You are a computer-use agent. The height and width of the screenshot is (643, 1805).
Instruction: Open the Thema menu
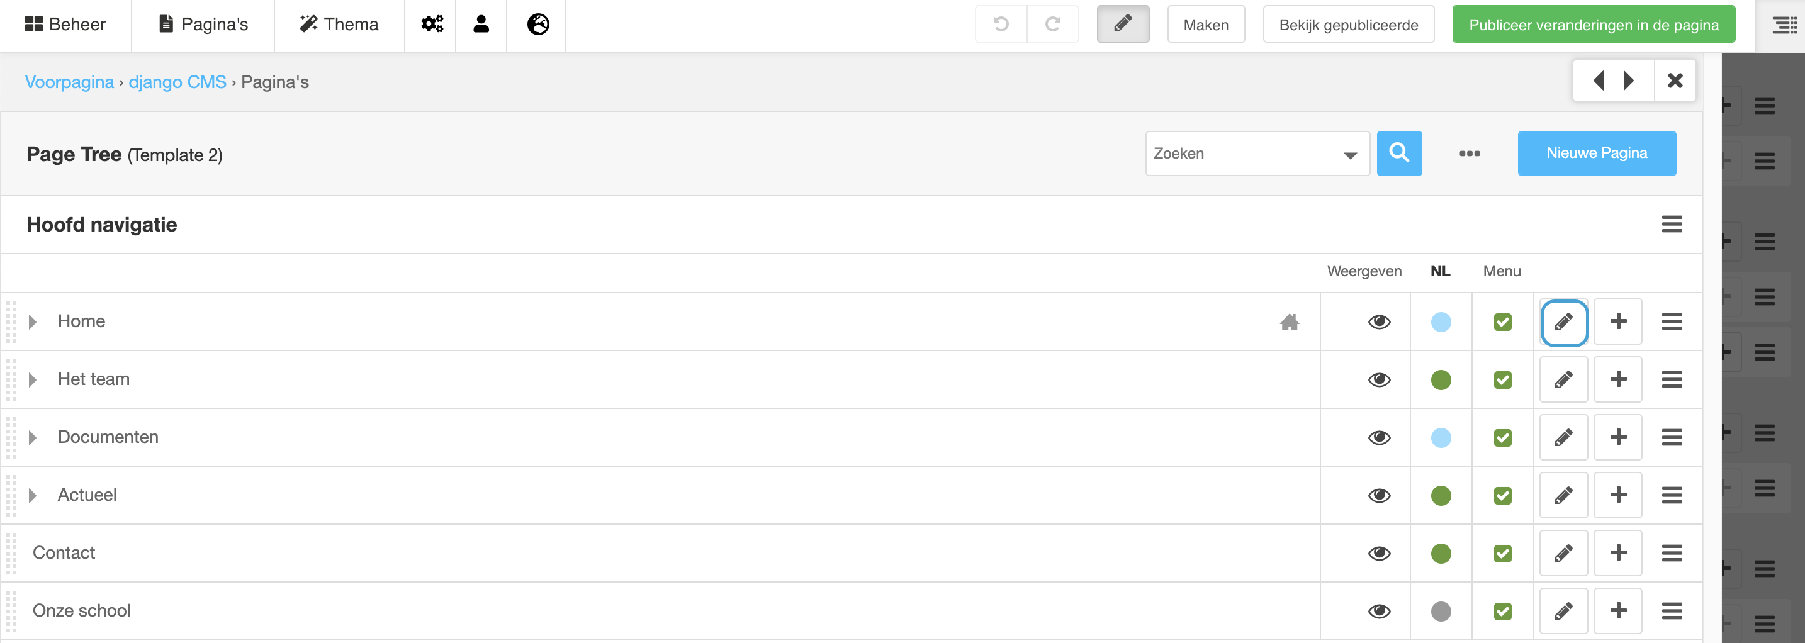tap(339, 25)
